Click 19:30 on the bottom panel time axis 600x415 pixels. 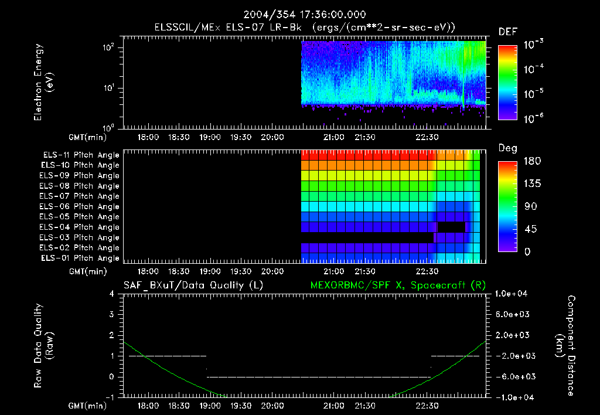pos(241,406)
